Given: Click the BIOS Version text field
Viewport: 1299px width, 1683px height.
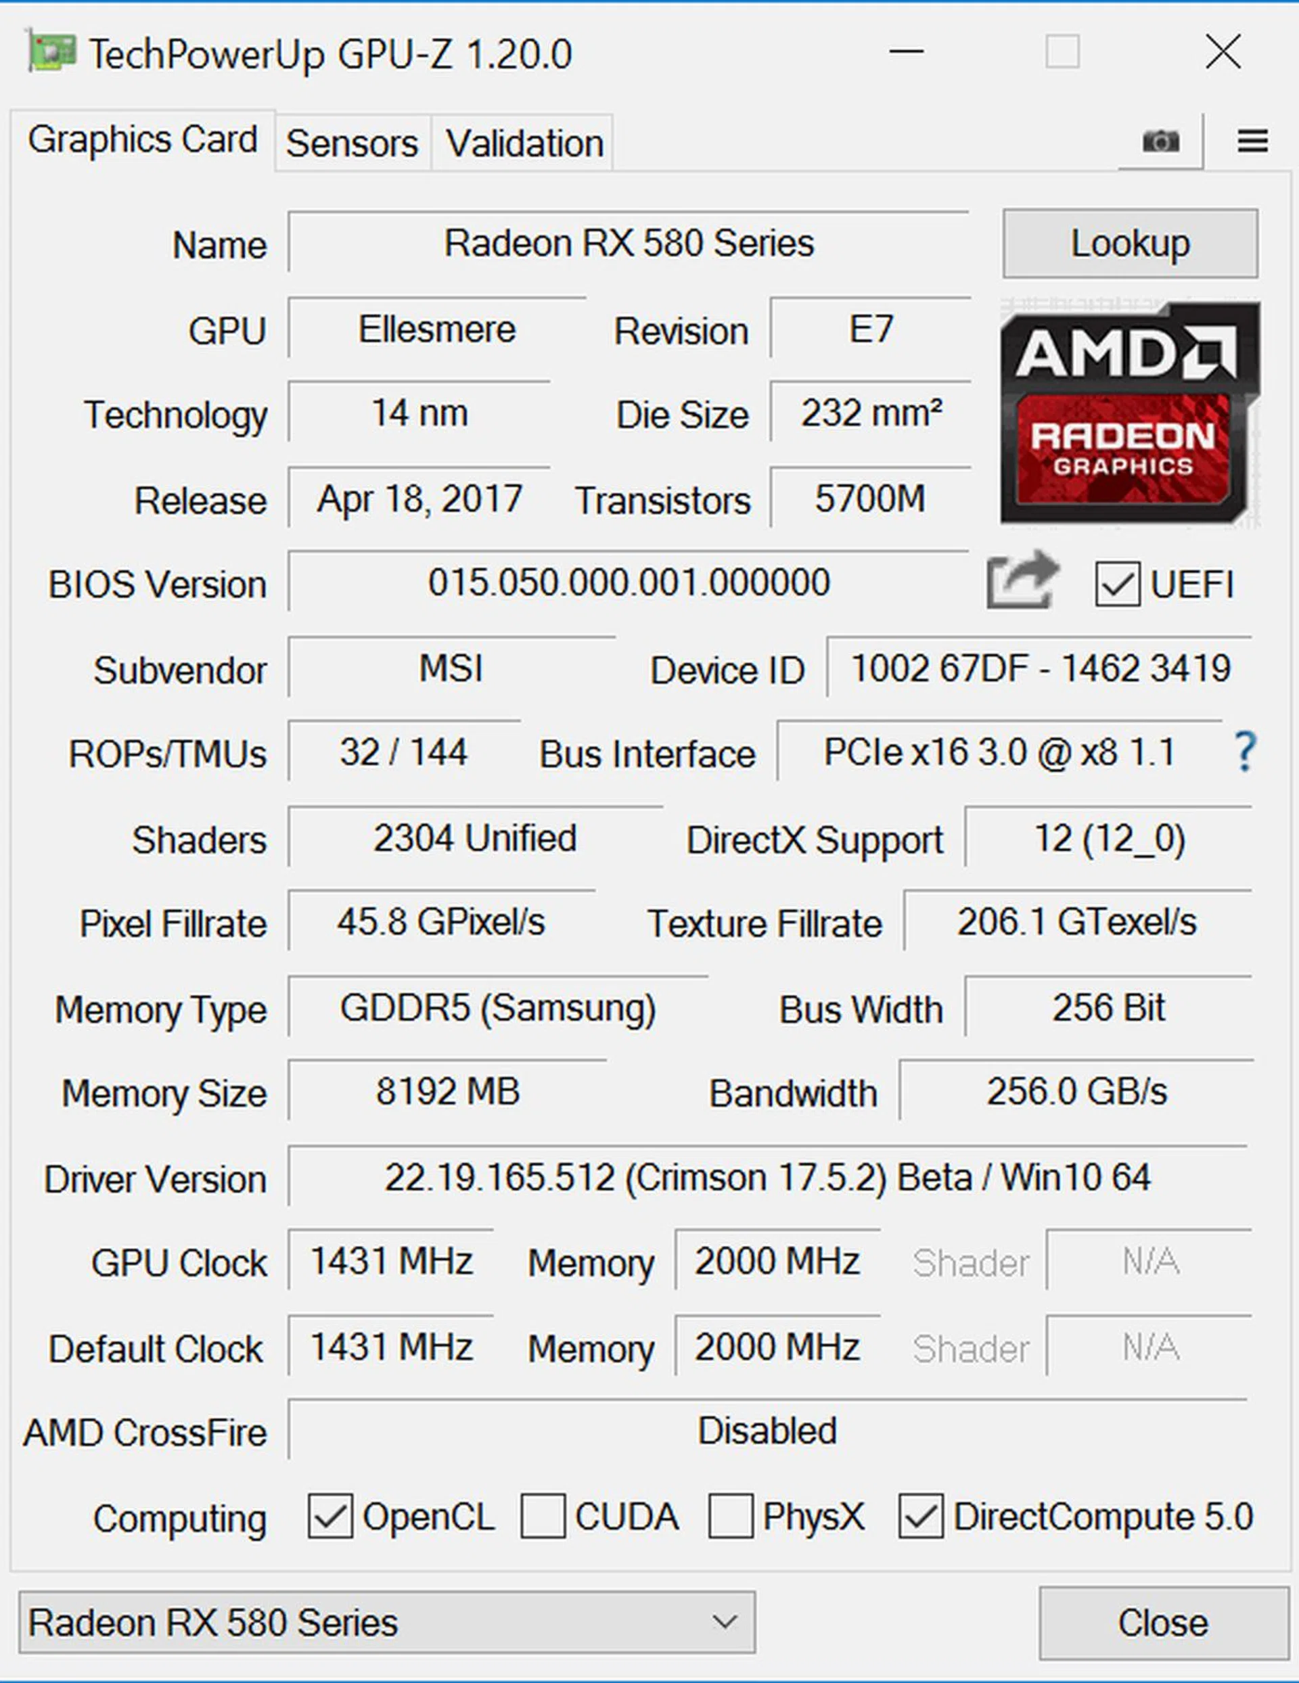Looking at the screenshot, I should (629, 582).
